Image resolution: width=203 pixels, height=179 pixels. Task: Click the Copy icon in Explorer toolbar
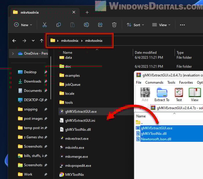pos(59,25)
